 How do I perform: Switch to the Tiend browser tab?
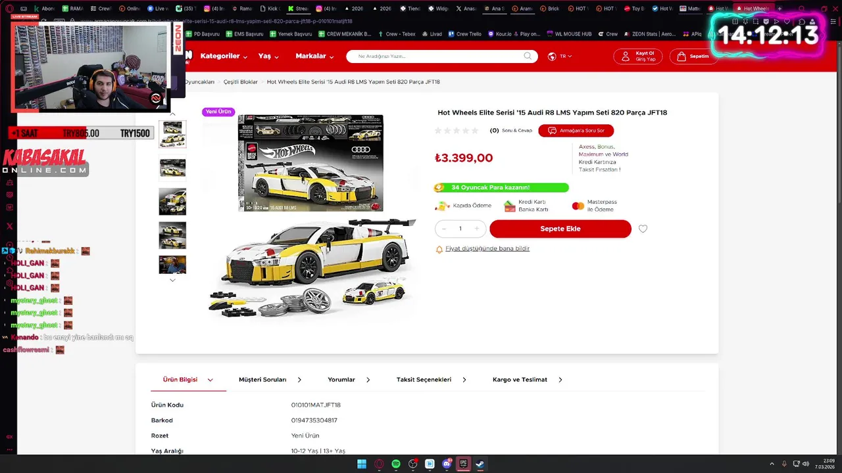tap(409, 9)
